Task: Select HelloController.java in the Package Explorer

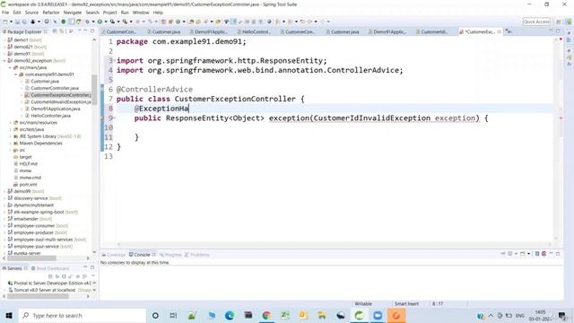Action: [50, 116]
